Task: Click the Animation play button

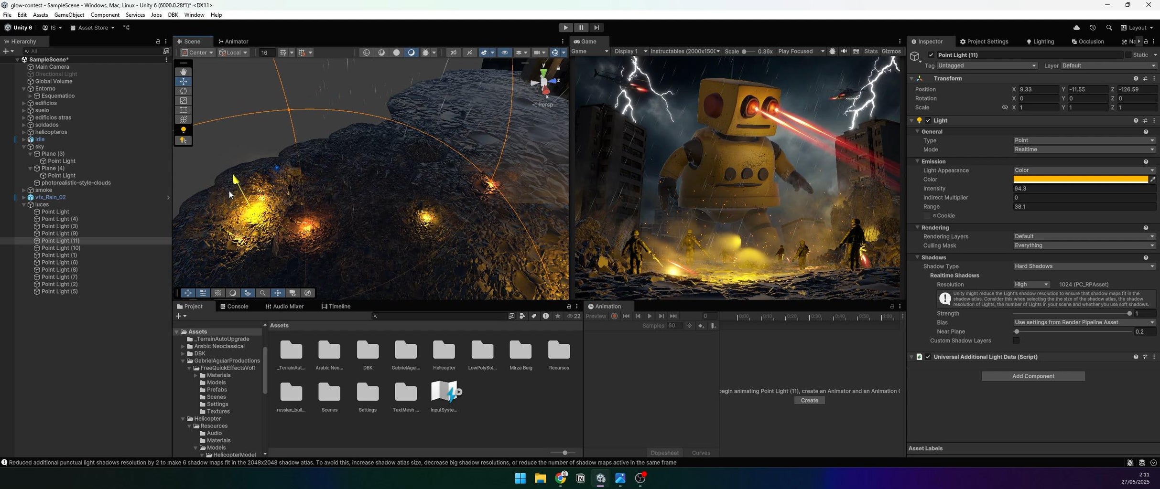Action: pyautogui.click(x=650, y=316)
